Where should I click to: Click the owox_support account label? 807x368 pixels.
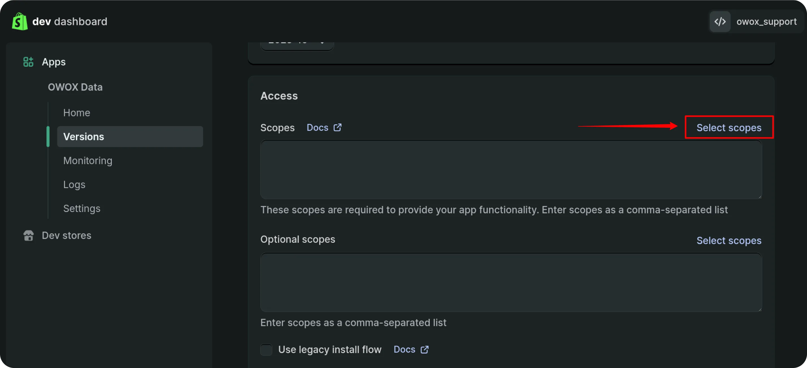tap(766, 21)
